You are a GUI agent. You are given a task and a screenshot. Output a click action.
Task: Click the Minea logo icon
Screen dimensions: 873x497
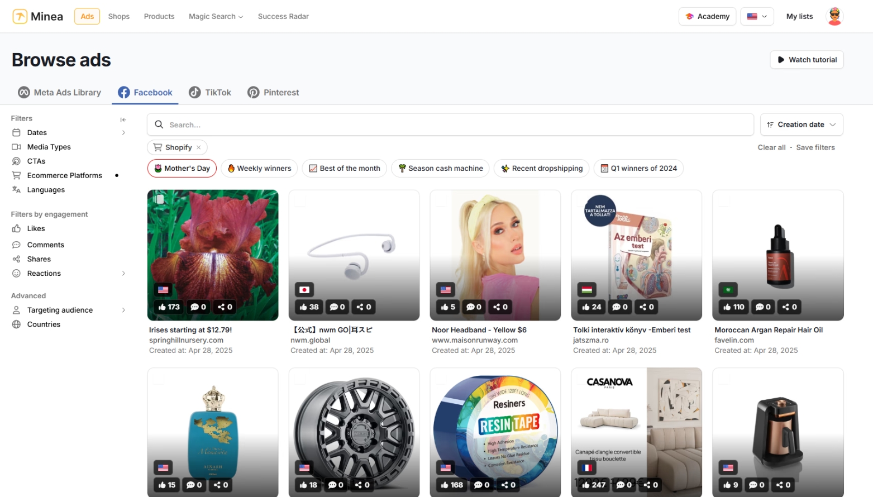[x=20, y=16]
